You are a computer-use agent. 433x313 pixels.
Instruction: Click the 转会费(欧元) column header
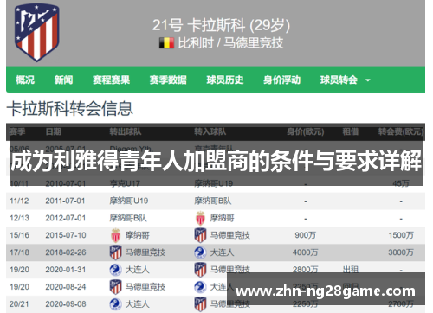point(401,132)
